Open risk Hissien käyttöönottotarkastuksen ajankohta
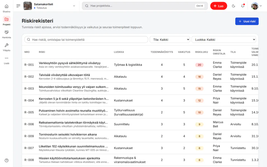The width and height of the screenshot is (267, 167). tap(69, 158)
